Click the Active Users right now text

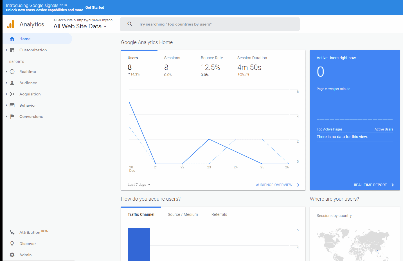coord(336,58)
